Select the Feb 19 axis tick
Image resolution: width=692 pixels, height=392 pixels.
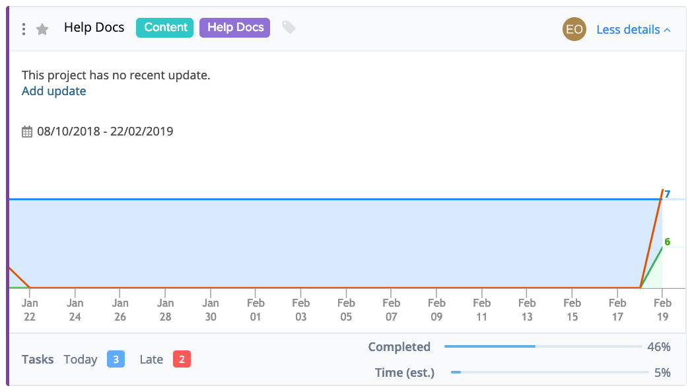tap(662, 310)
